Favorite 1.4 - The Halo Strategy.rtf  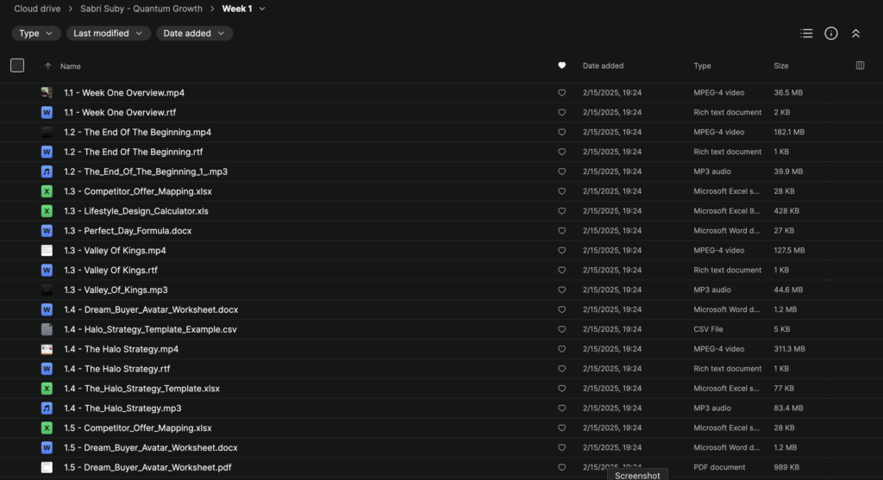tap(561, 368)
